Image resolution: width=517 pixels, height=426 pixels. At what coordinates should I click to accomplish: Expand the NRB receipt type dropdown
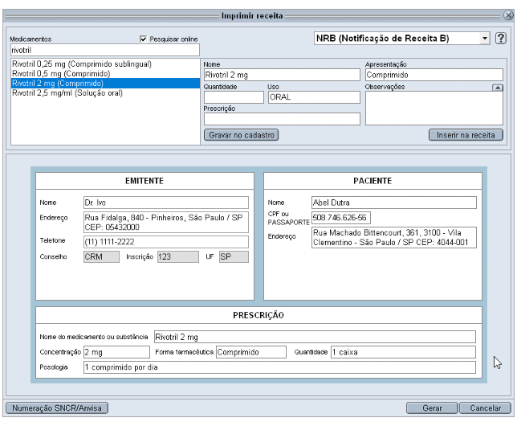[485, 39]
